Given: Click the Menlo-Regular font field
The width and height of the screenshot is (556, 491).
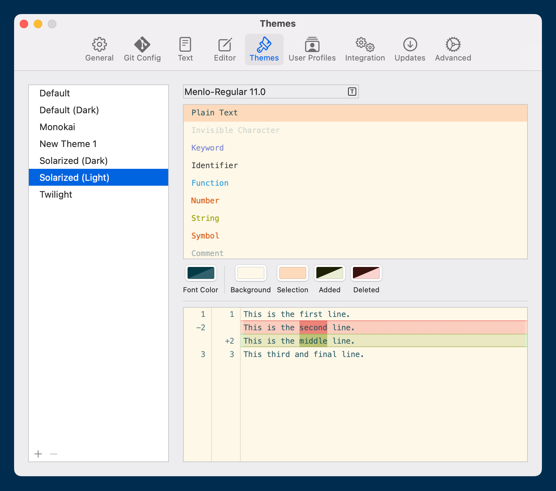Looking at the screenshot, I should [x=264, y=92].
